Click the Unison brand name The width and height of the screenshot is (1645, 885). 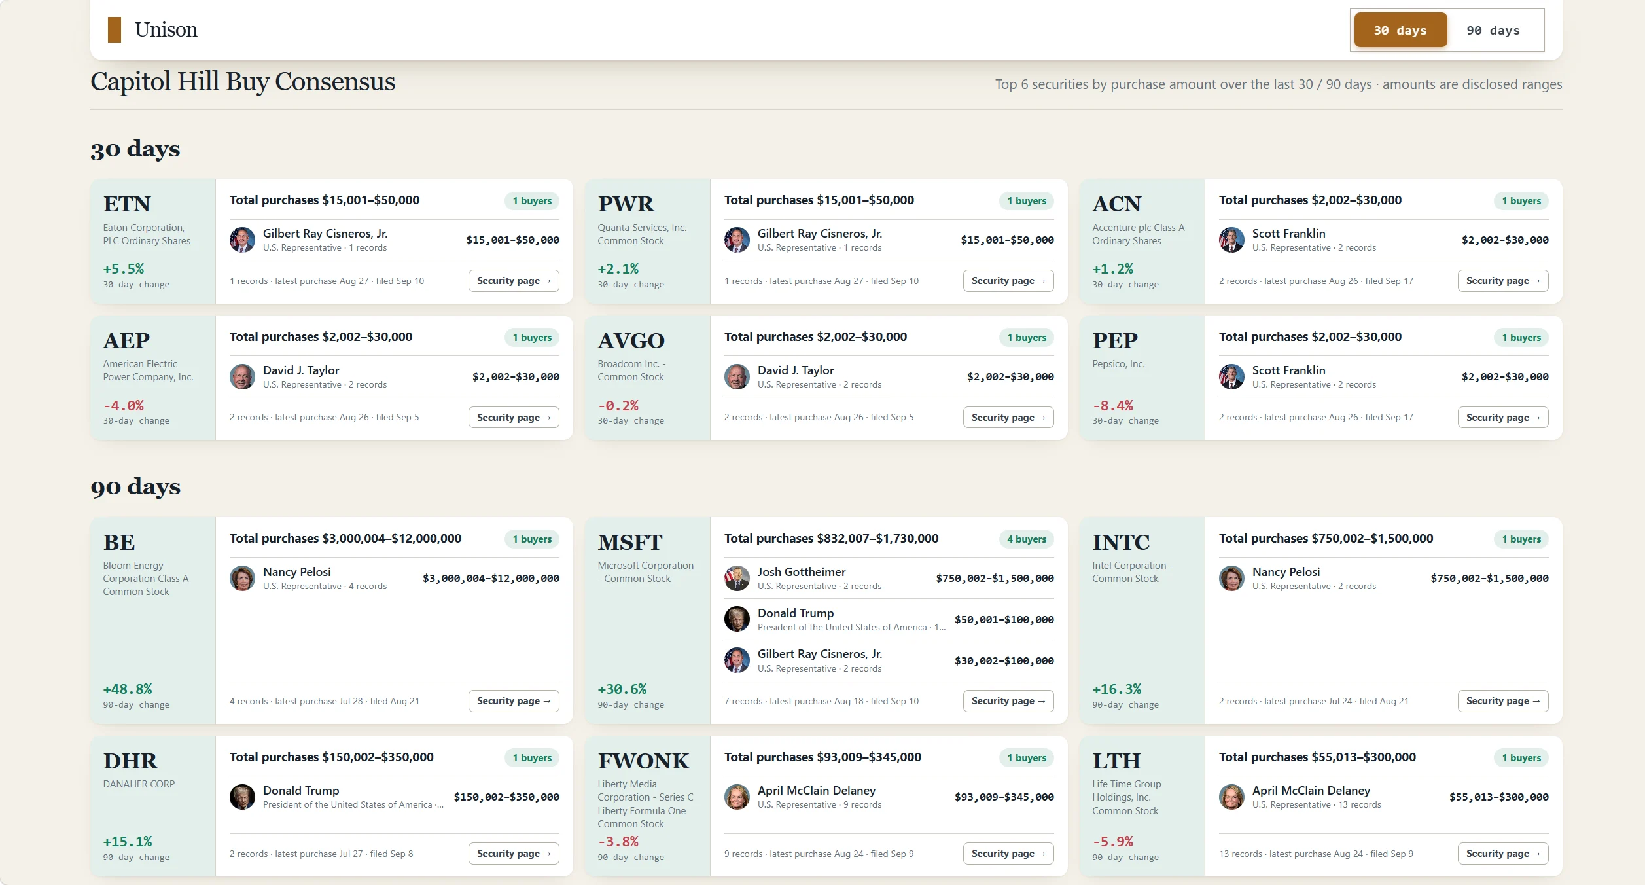point(166,30)
